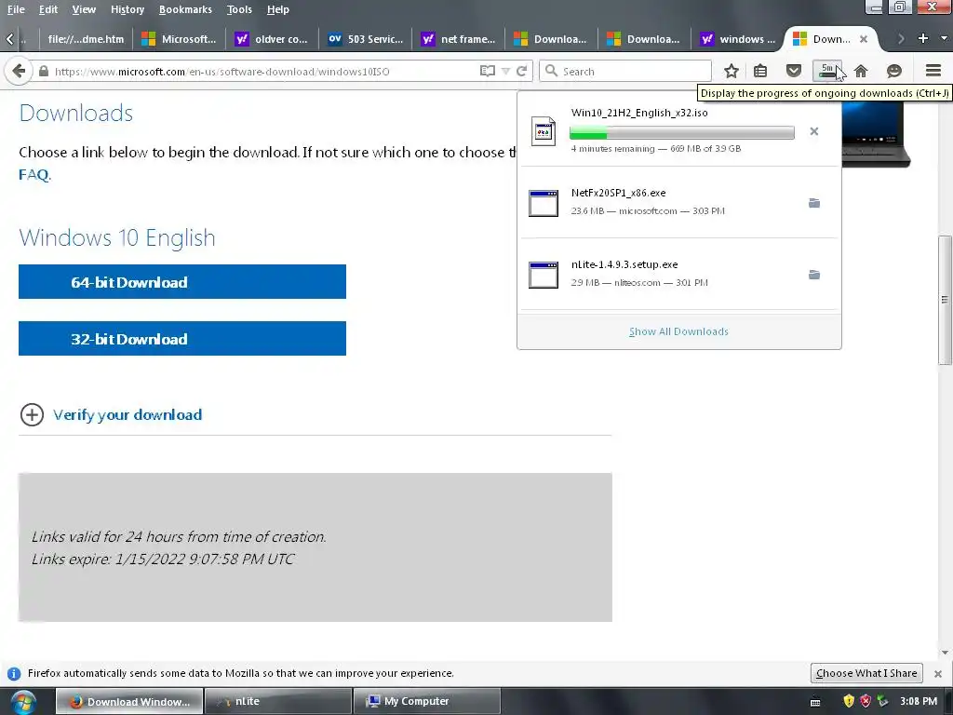Open the Reader View icon in address bar
The width and height of the screenshot is (953, 715).
pos(487,71)
